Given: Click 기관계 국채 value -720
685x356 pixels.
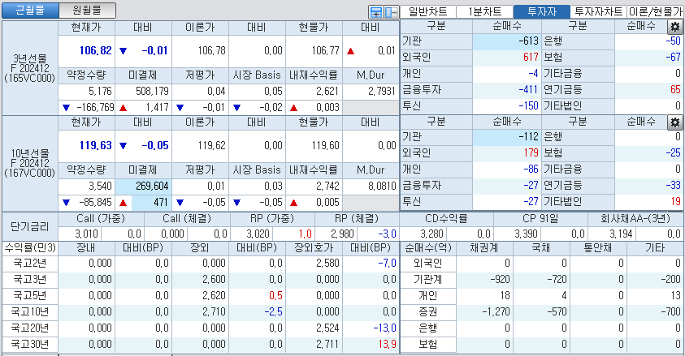Looking at the screenshot, I should tap(557, 279).
